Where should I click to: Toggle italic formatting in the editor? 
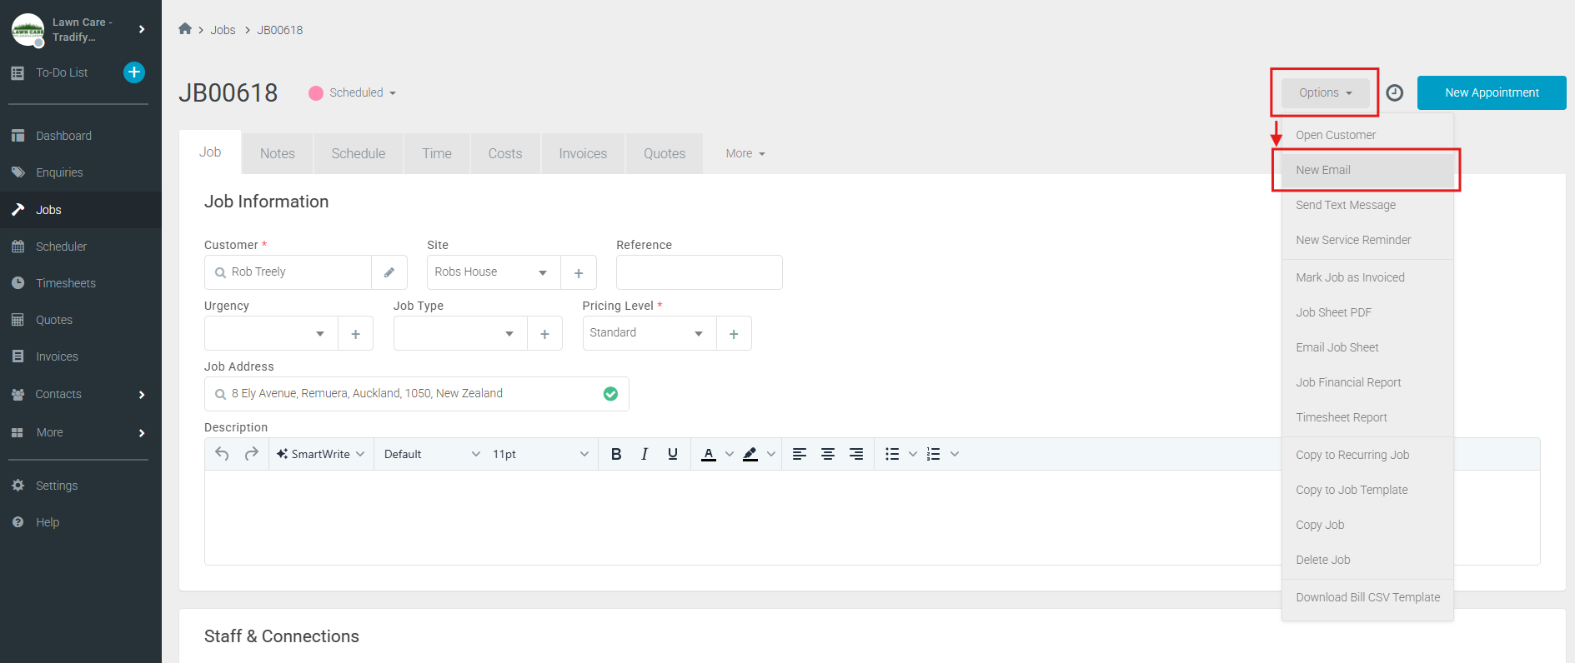tap(645, 454)
